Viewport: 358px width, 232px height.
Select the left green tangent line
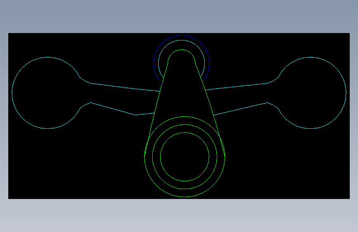156,110
